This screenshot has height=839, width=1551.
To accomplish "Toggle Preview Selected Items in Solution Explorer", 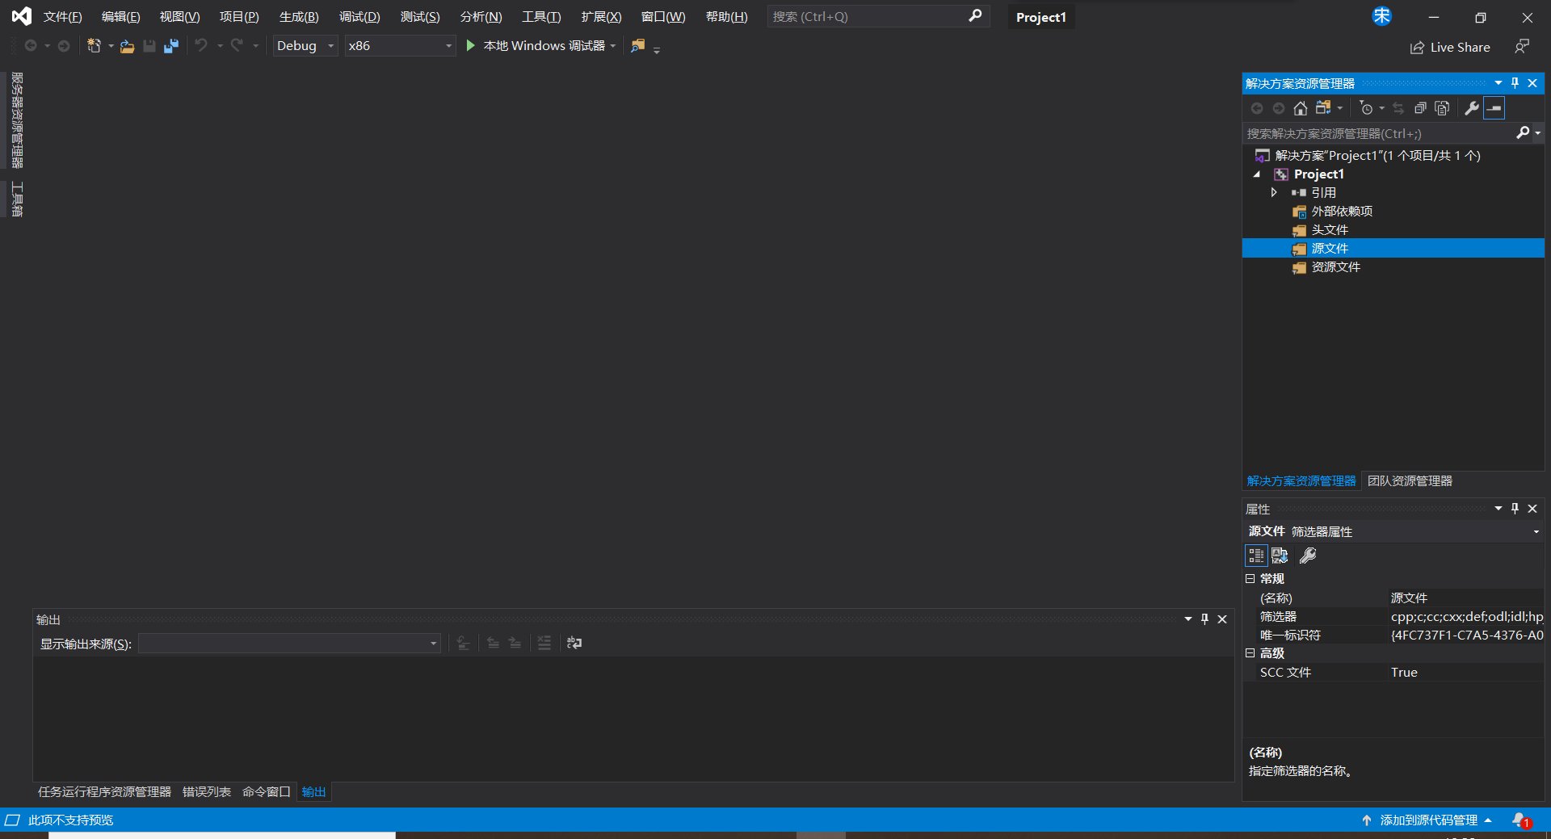I will [1494, 108].
